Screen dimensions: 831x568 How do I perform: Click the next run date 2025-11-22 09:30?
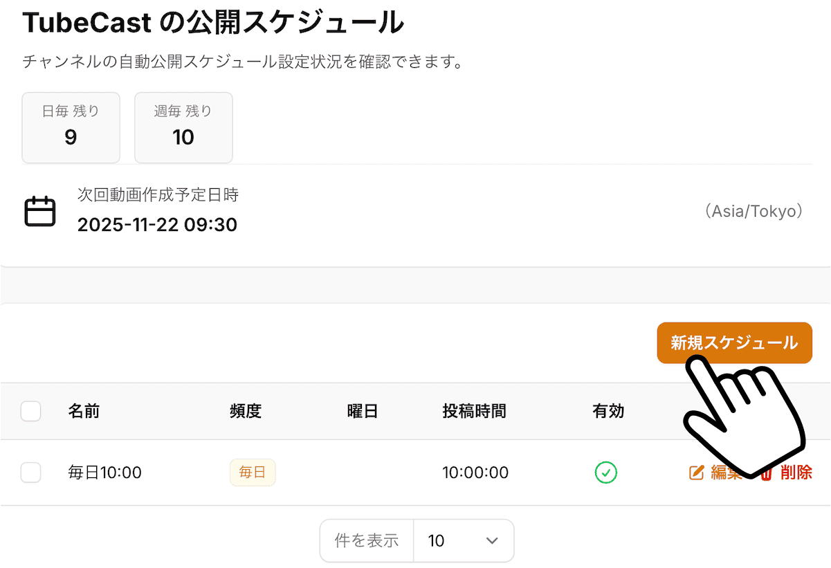click(157, 224)
